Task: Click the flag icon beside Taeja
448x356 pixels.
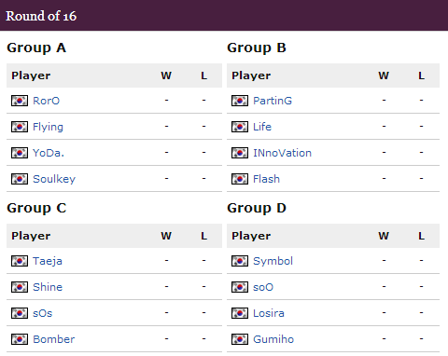Action: coord(20,261)
